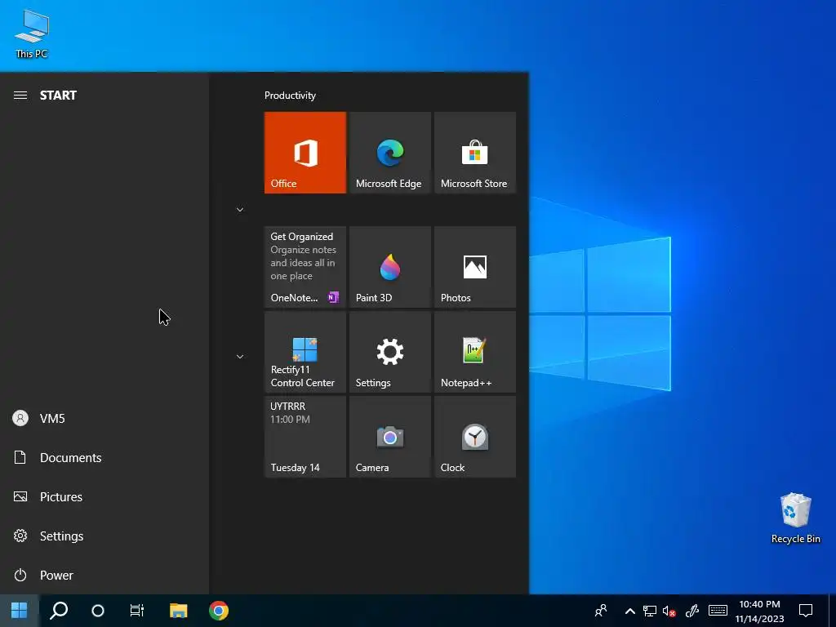Image resolution: width=836 pixels, height=627 pixels.
Task: Open the Camera tile
Action: point(389,437)
